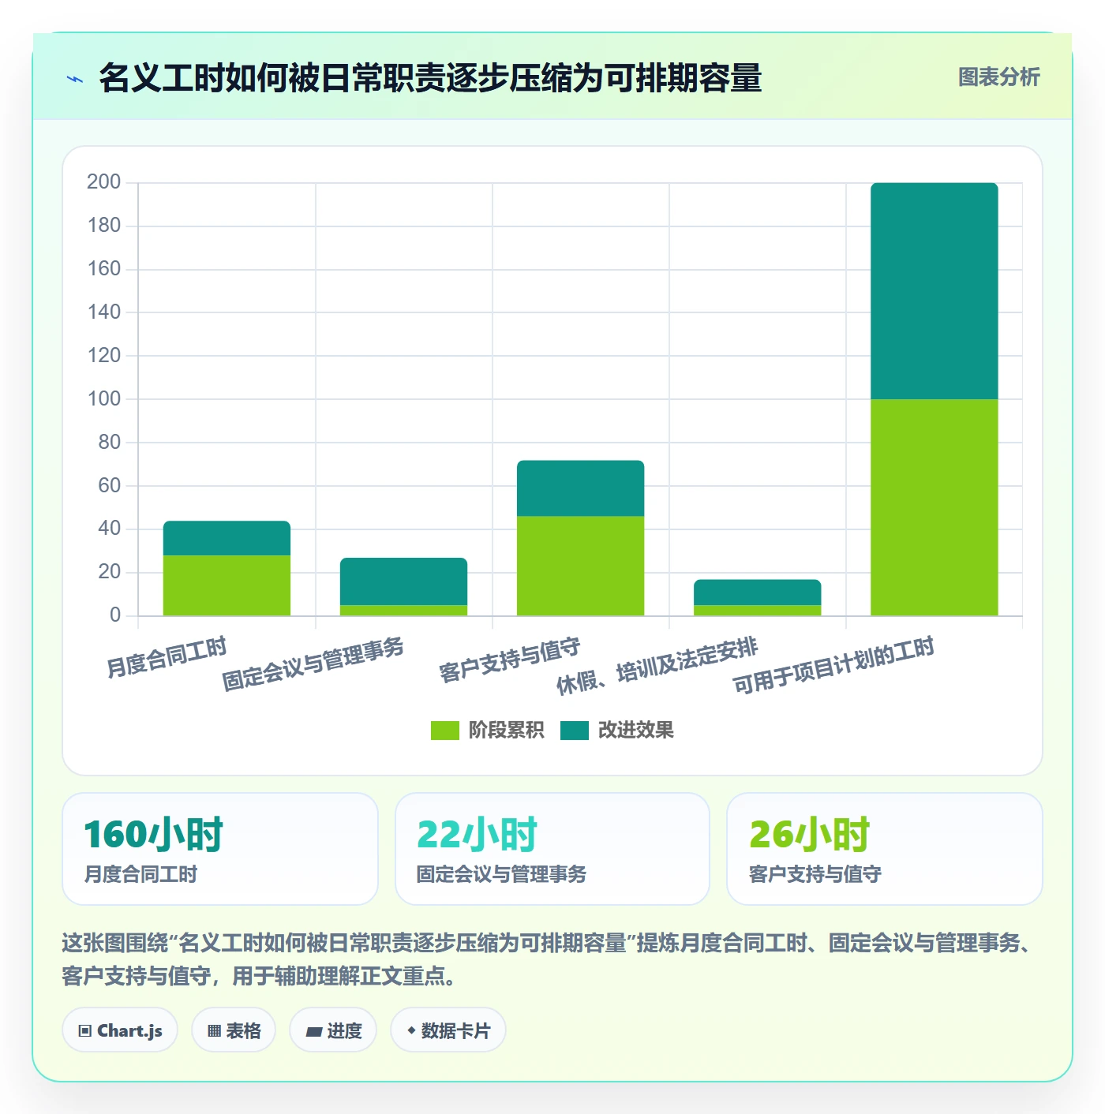Click the teal segment of the 客户支持与值守 bar
Image resolution: width=1105 pixels, height=1114 pixels.
tap(580, 488)
